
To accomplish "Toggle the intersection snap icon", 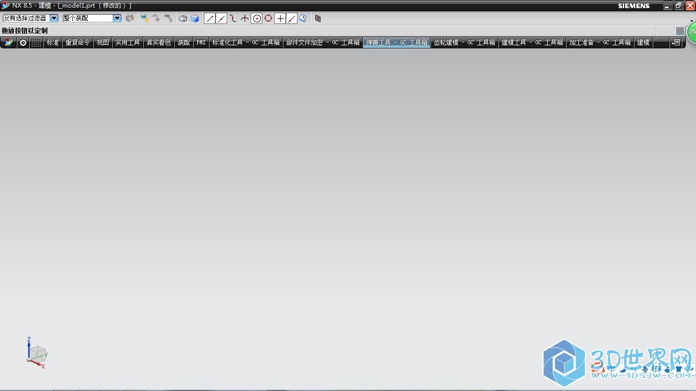I will tap(245, 19).
